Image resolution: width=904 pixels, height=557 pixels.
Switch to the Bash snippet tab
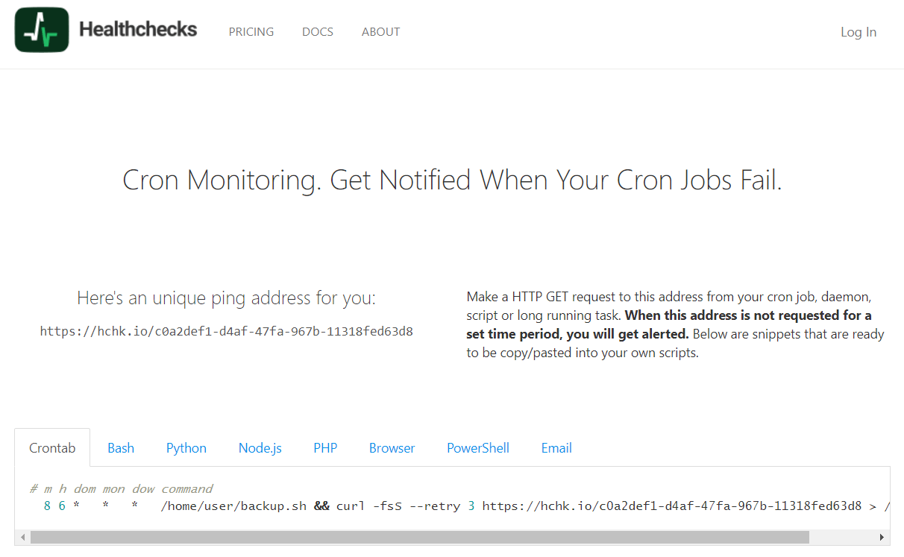121,448
